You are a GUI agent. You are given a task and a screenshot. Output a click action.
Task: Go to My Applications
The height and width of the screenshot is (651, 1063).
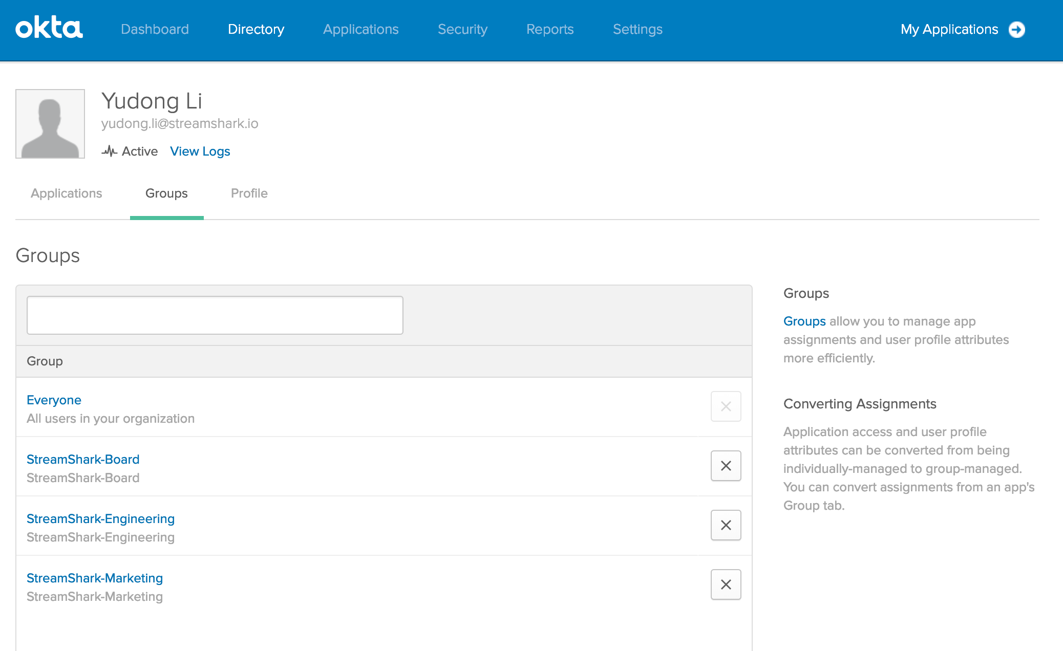coord(949,29)
